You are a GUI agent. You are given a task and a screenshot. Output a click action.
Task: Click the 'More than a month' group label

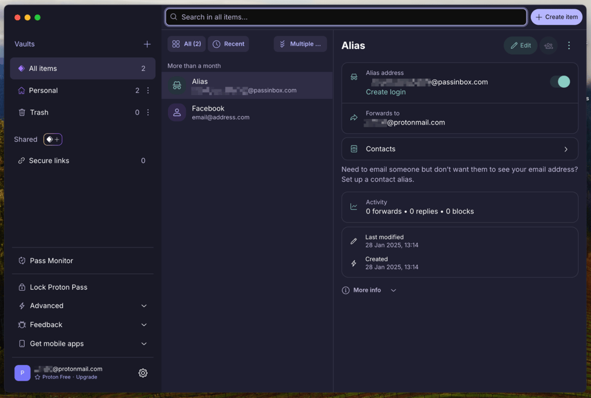(x=194, y=66)
